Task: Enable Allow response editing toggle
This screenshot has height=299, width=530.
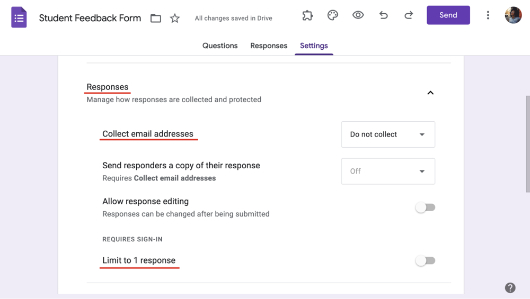Action: pos(425,207)
